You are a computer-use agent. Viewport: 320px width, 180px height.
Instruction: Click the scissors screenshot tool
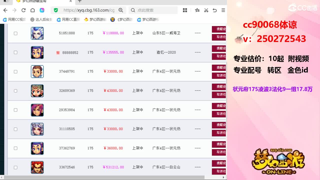206,10
